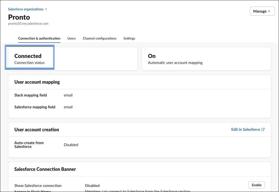Screen dimensions: 279x192
Task: Switch to the Users tab
Action: coord(71,38)
